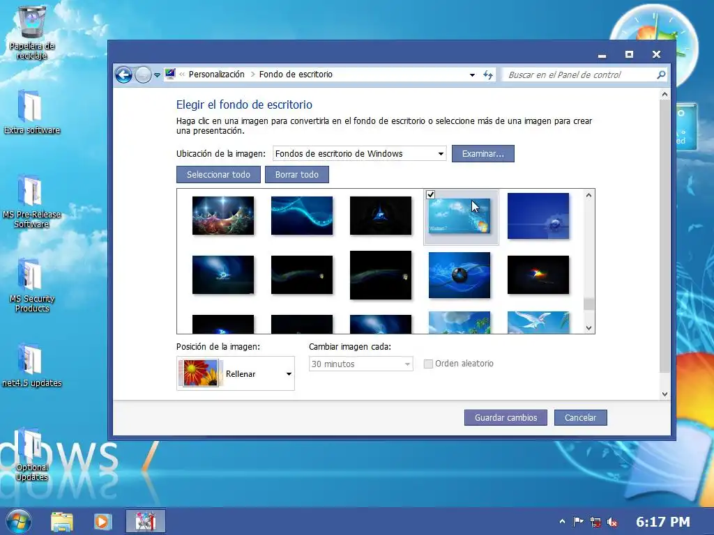
Task: Click the Control Panel icon in address bar
Action: (x=170, y=74)
